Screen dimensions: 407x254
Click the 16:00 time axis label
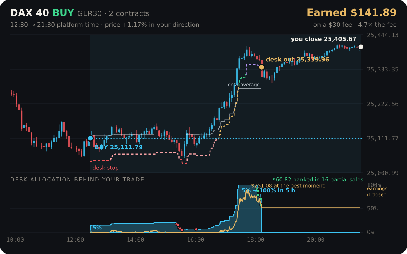196,240
